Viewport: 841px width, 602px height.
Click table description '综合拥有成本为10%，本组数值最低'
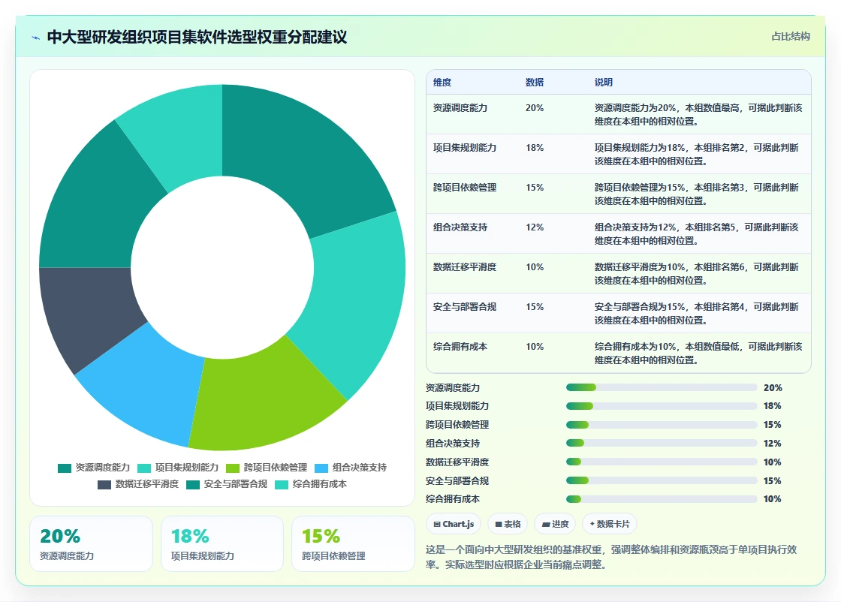[698, 354]
